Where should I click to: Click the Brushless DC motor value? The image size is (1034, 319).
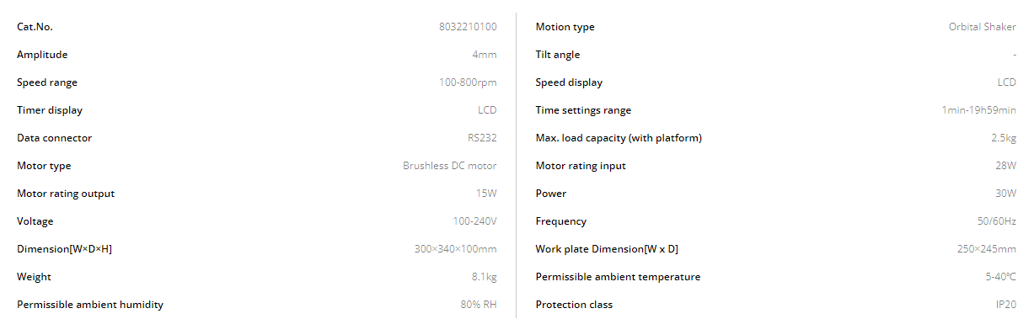pyautogui.click(x=450, y=166)
